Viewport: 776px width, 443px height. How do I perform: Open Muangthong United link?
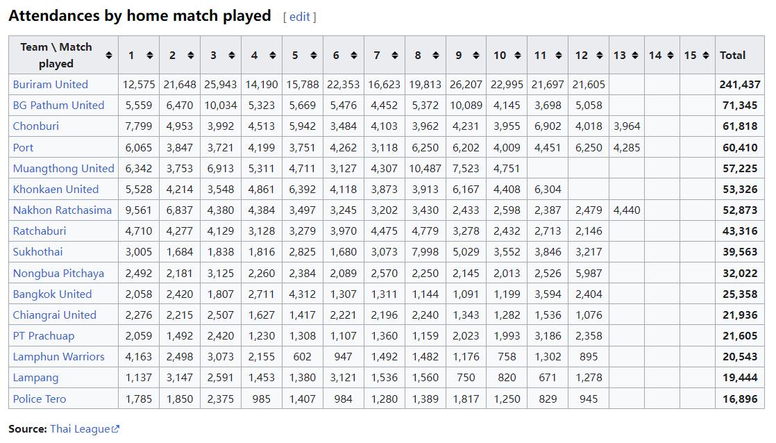click(63, 168)
